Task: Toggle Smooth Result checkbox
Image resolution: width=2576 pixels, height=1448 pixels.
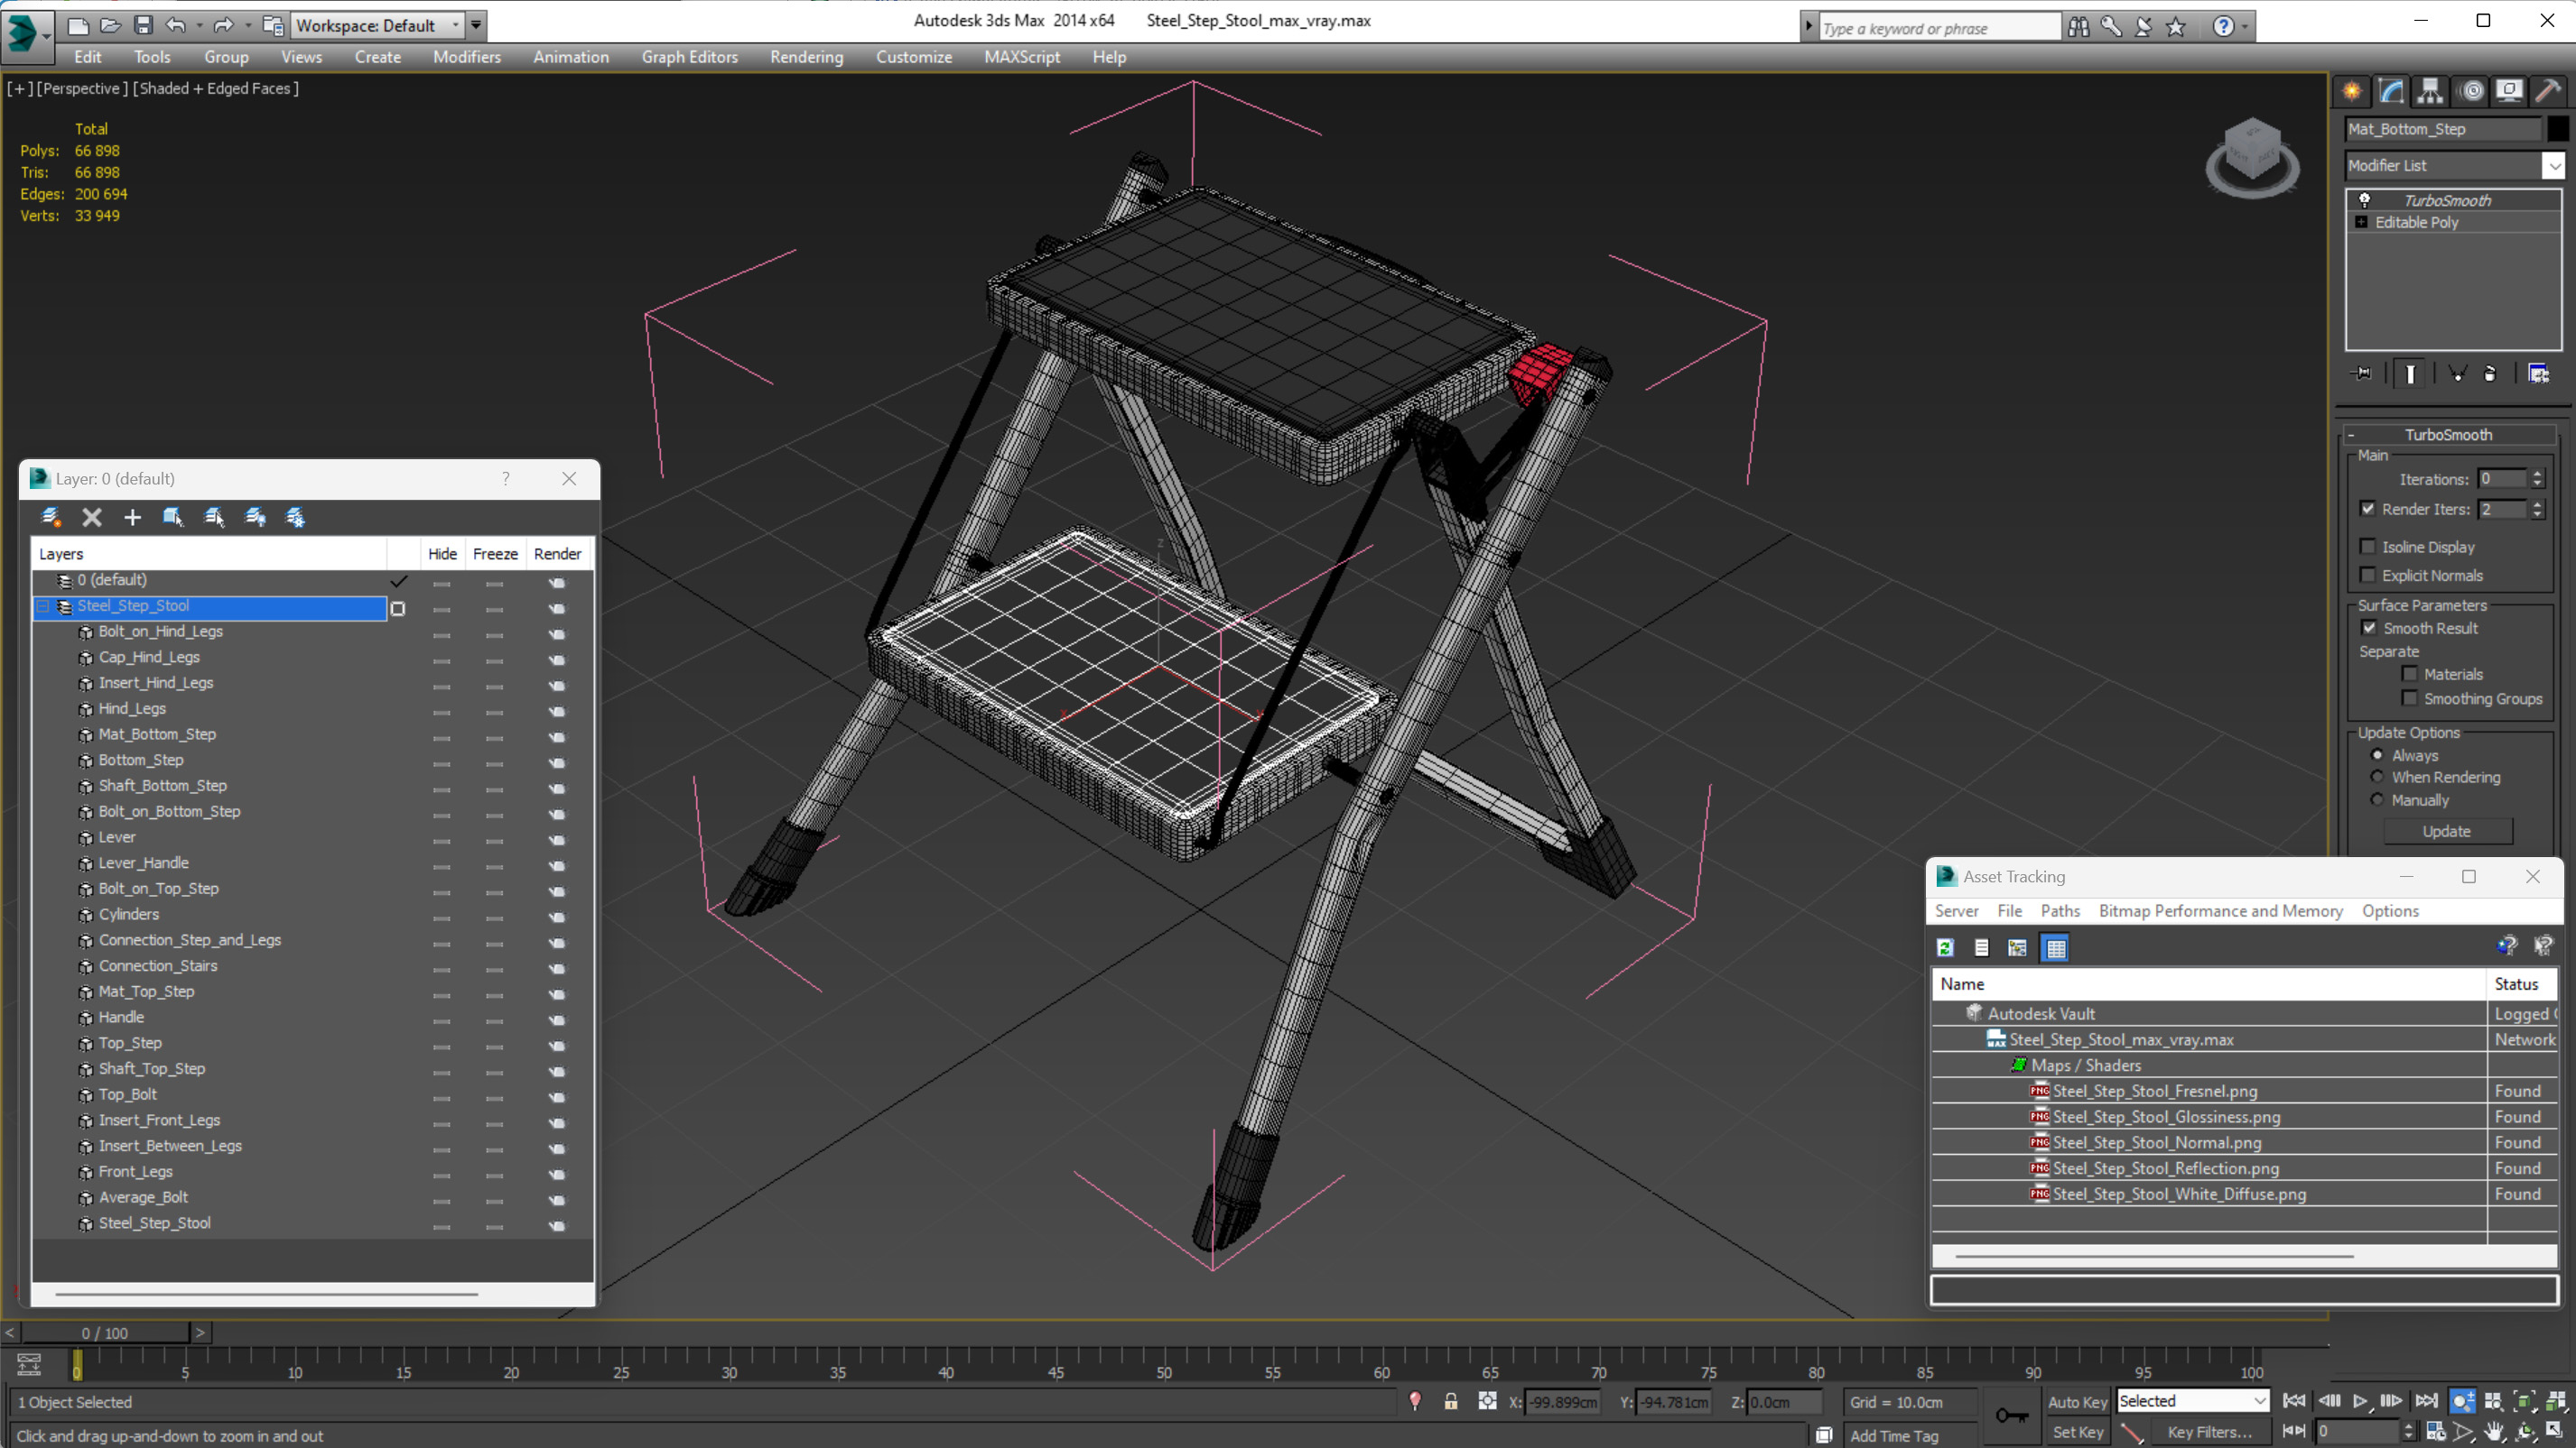Action: tap(2368, 628)
